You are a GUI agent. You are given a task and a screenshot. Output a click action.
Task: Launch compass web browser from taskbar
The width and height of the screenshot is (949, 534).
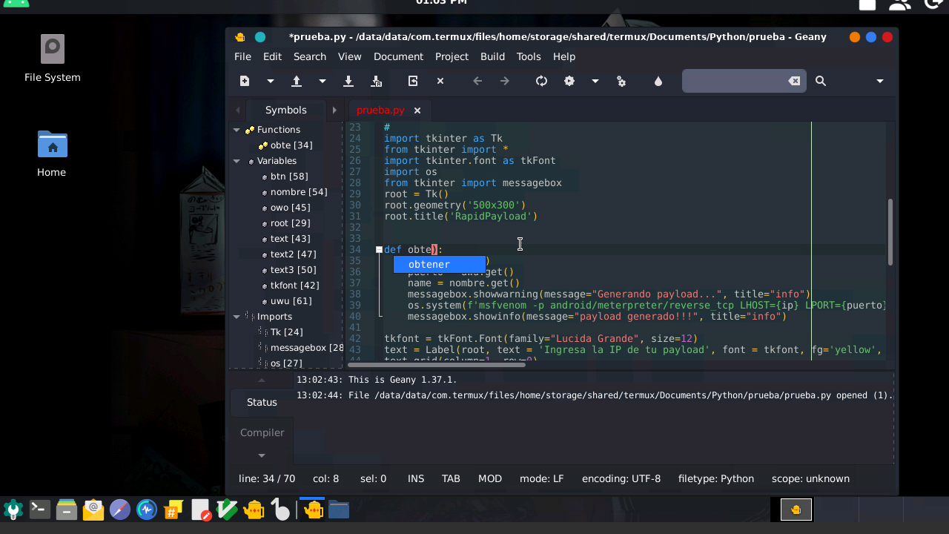tap(120, 510)
